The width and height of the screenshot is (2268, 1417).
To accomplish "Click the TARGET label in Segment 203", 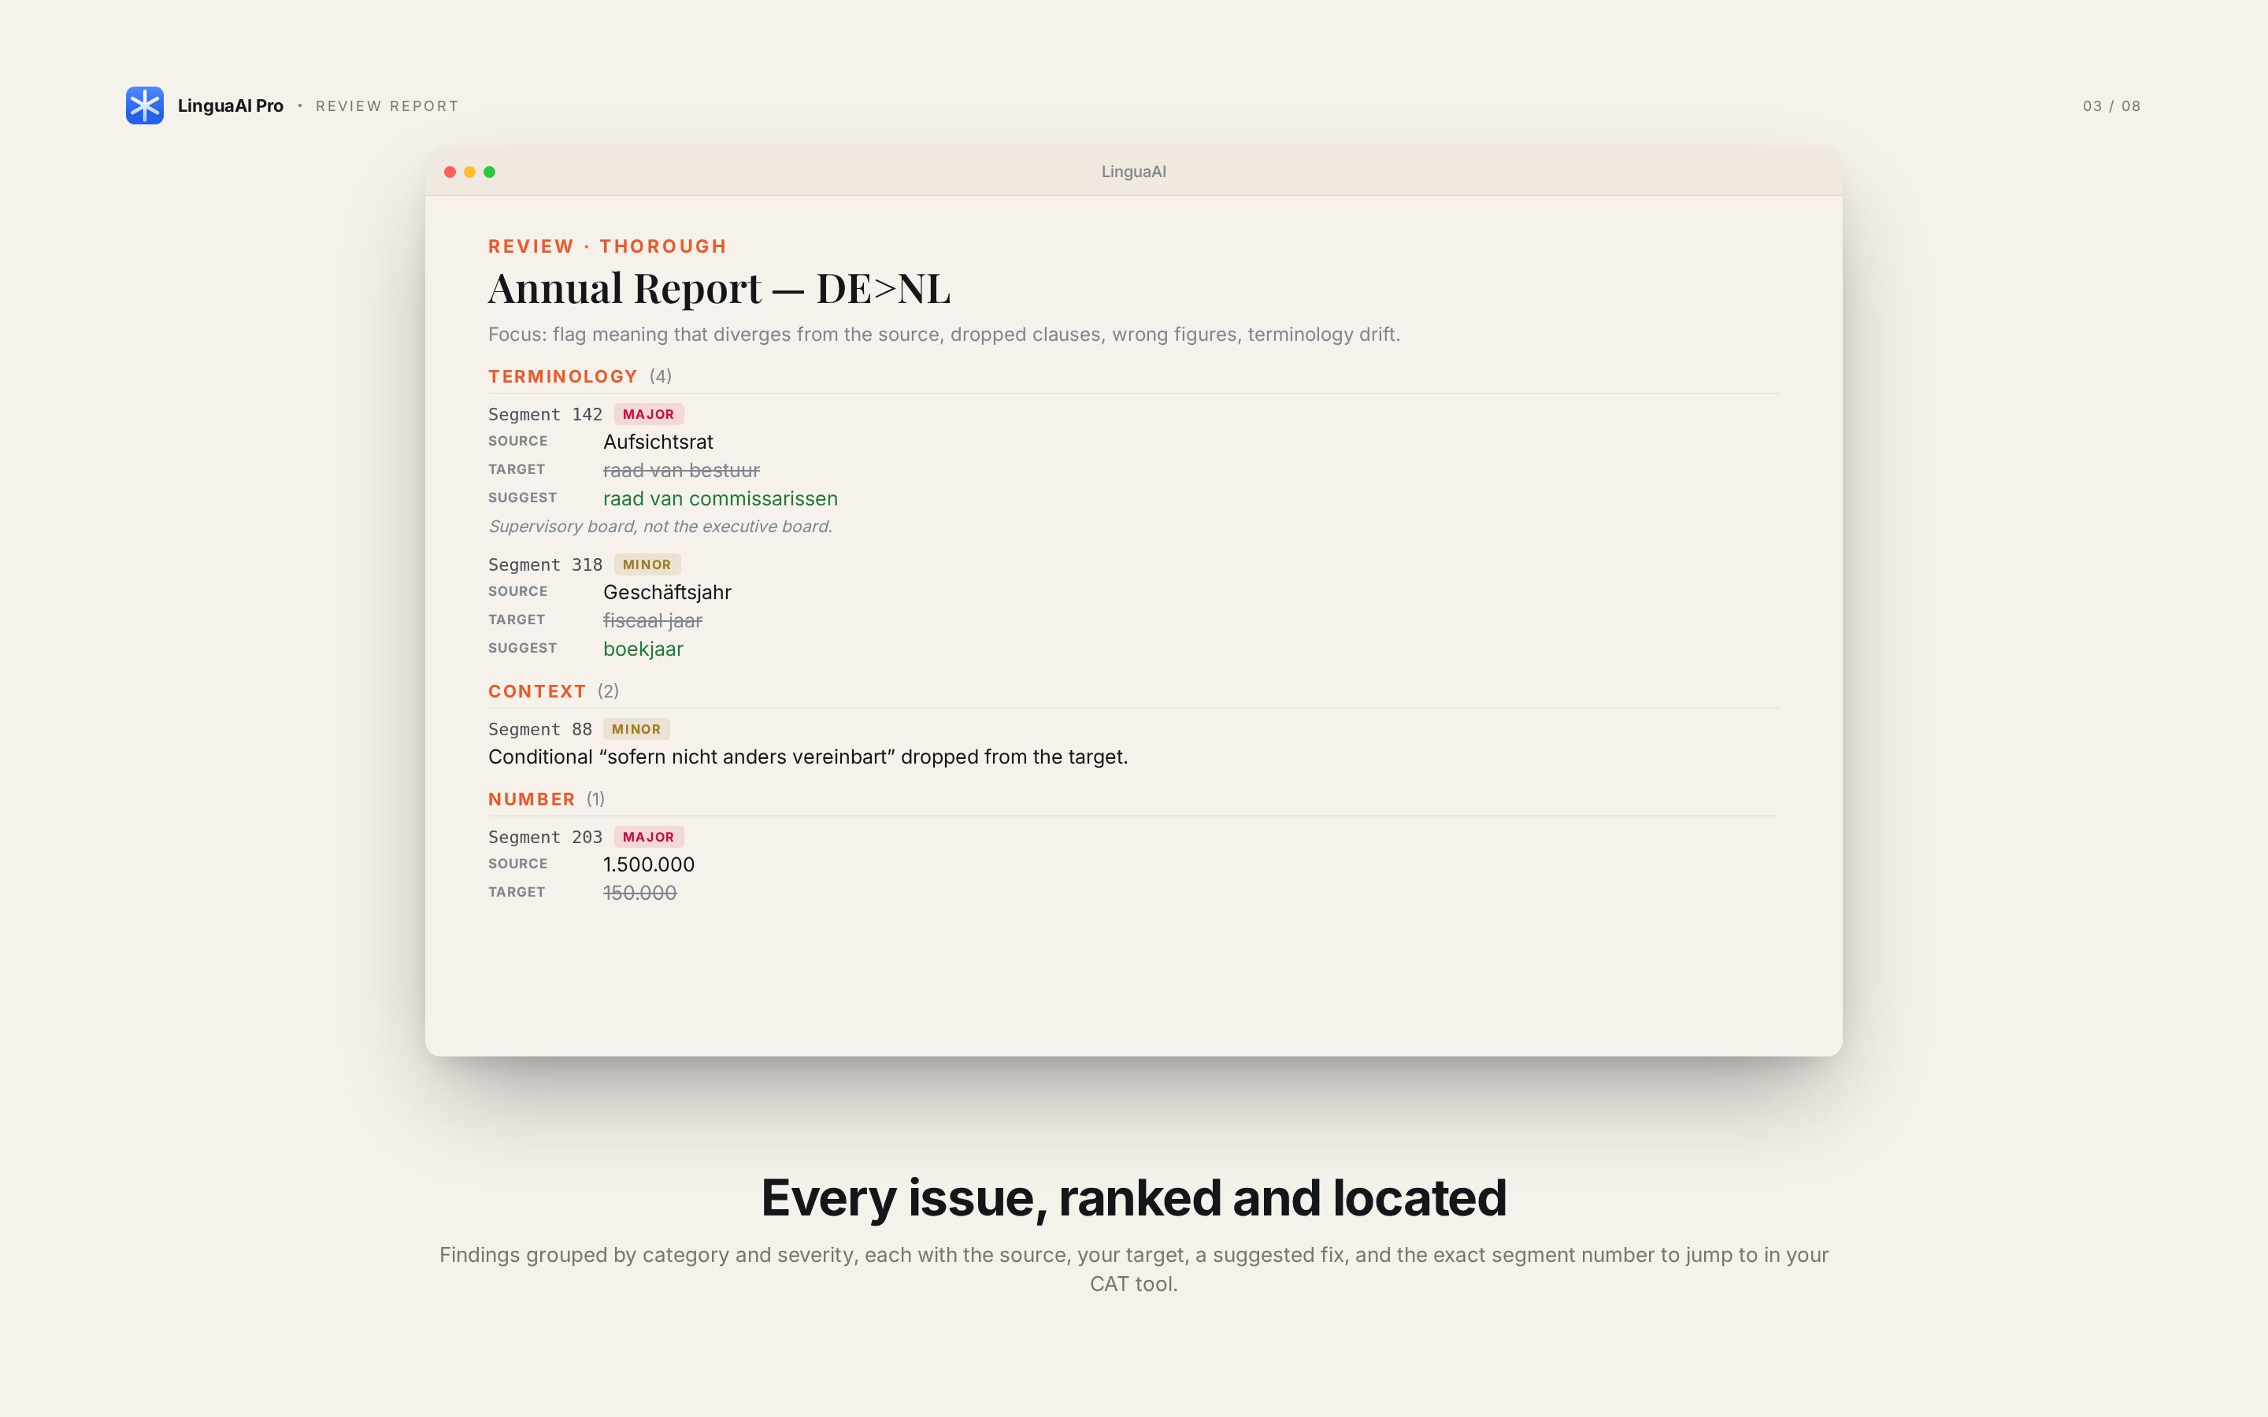I will coord(517,892).
